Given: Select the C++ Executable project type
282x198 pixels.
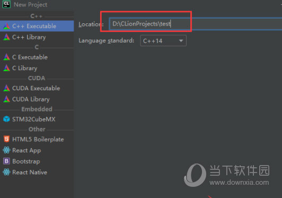Looking at the screenshot, I should (x=37, y=26).
